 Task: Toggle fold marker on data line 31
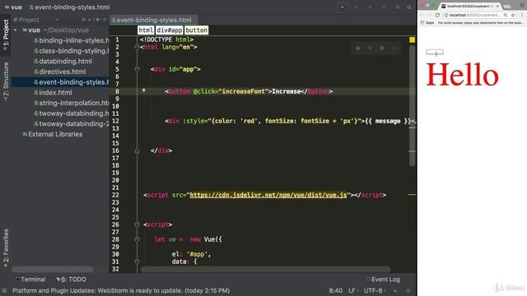(137, 261)
